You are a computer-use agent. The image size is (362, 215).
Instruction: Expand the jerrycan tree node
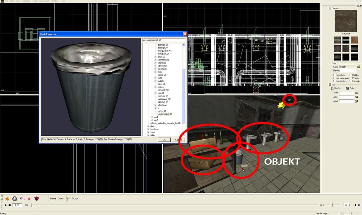click(156, 57)
